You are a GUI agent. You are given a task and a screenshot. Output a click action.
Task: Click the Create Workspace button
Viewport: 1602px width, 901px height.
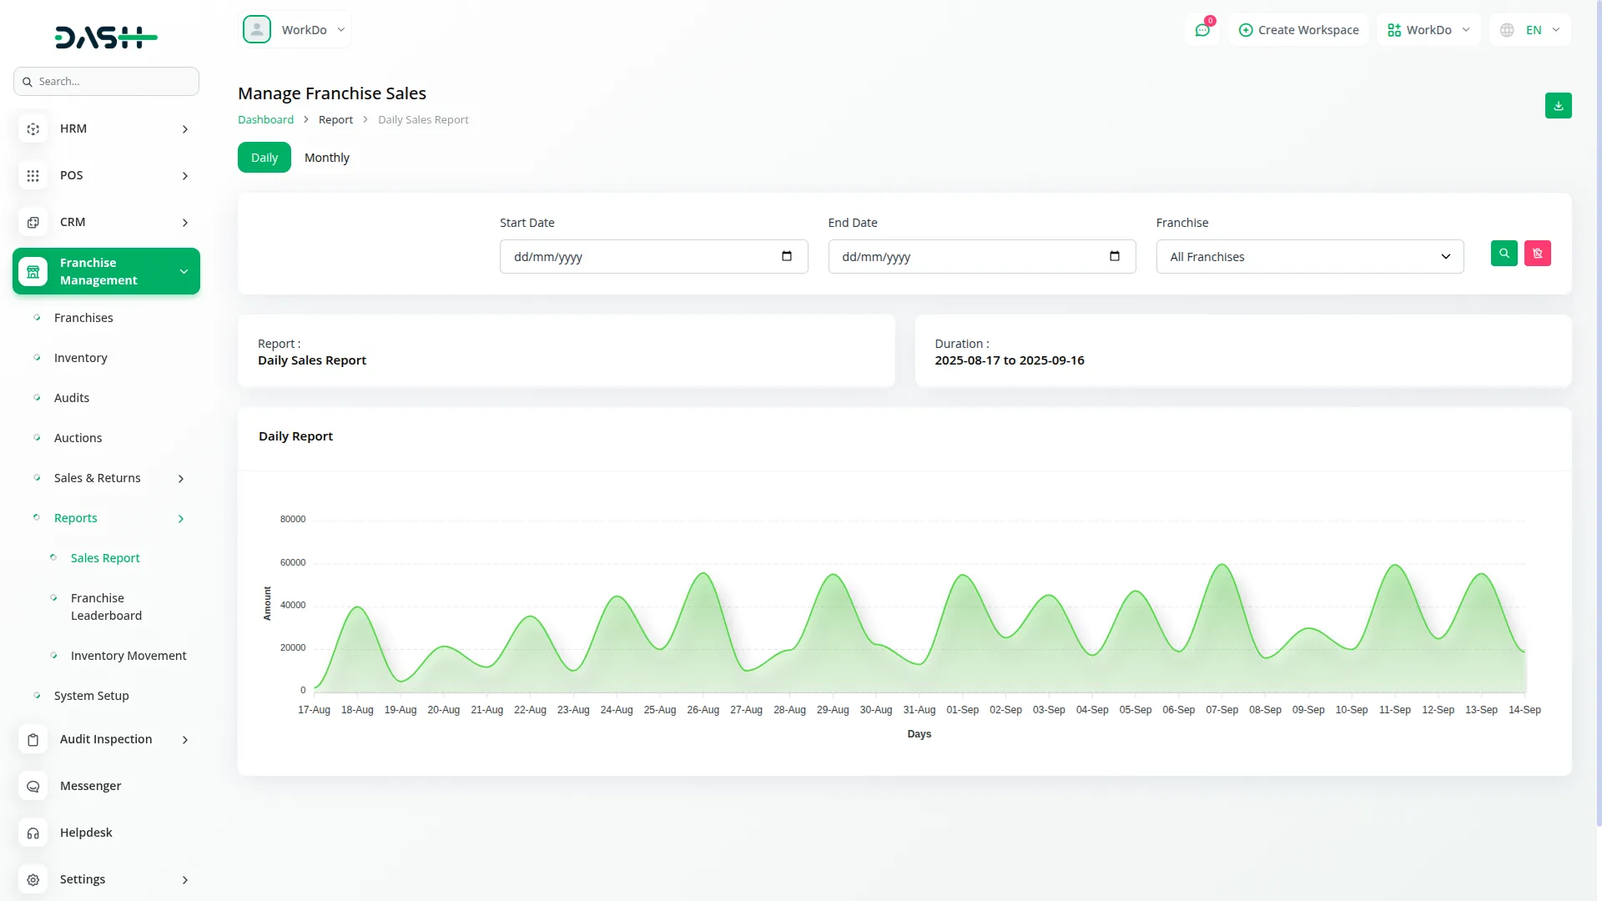[x=1298, y=30]
